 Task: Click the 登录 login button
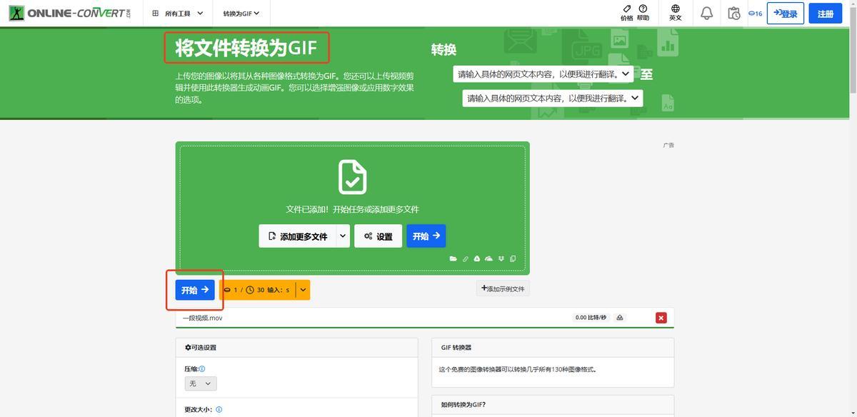785,14
